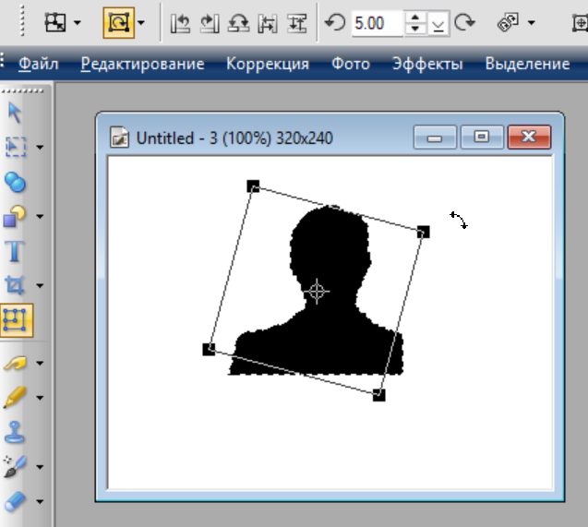The height and width of the screenshot is (527, 588).
Task: Rotate counter-clockwise by the set angle
Action: coord(335,22)
